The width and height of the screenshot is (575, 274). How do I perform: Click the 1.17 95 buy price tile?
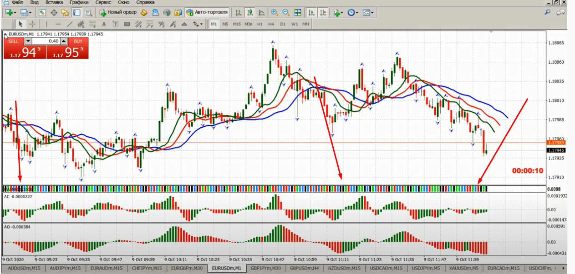click(67, 52)
